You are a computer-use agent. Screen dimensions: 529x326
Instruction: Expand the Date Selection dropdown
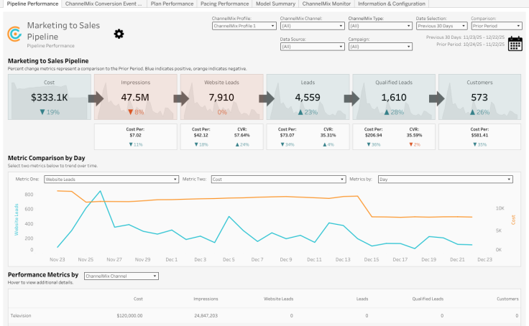(441, 26)
